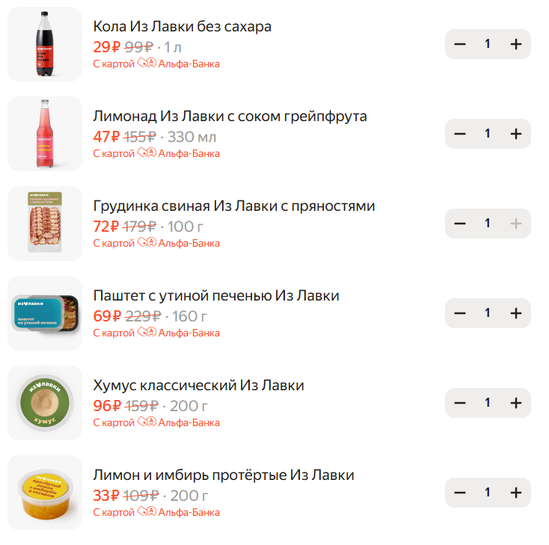Increase quantity of Кола без сахара

tap(515, 44)
